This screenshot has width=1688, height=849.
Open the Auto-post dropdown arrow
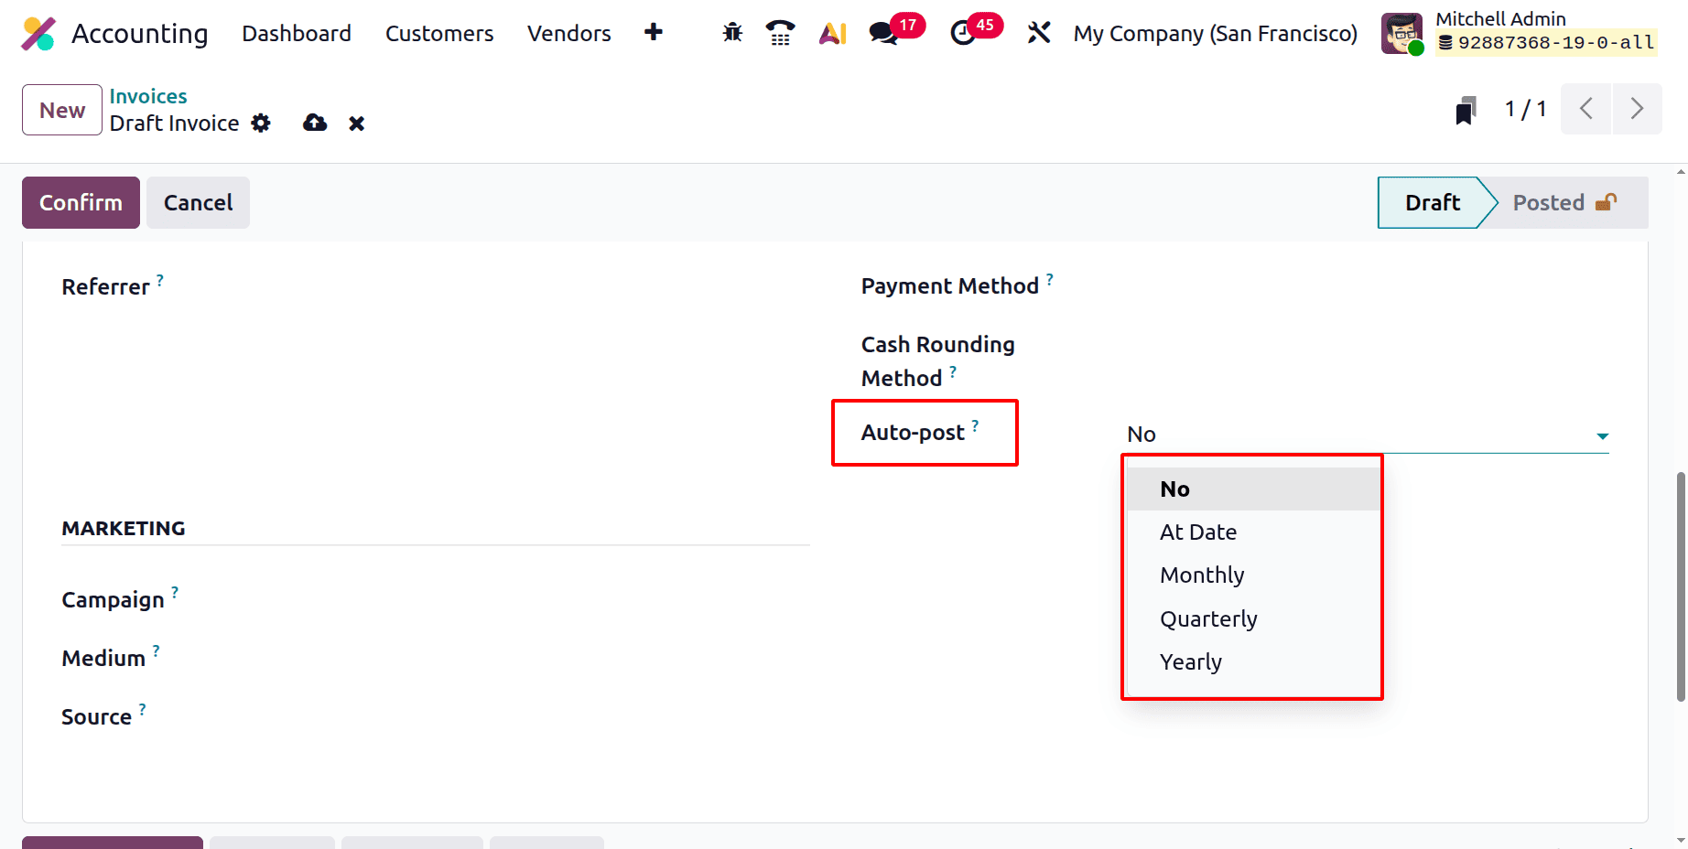(1603, 435)
